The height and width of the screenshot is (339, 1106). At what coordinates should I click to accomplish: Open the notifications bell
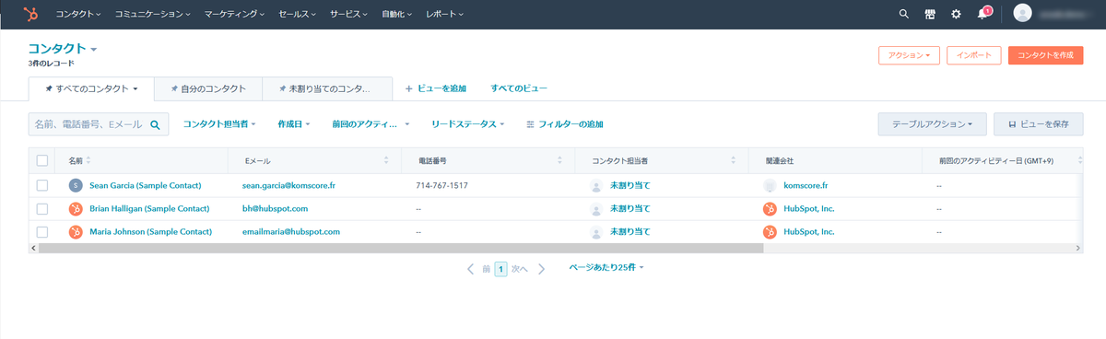[x=983, y=14]
